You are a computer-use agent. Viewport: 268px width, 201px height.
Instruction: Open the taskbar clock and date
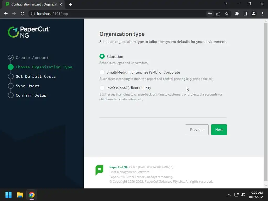[256, 195]
